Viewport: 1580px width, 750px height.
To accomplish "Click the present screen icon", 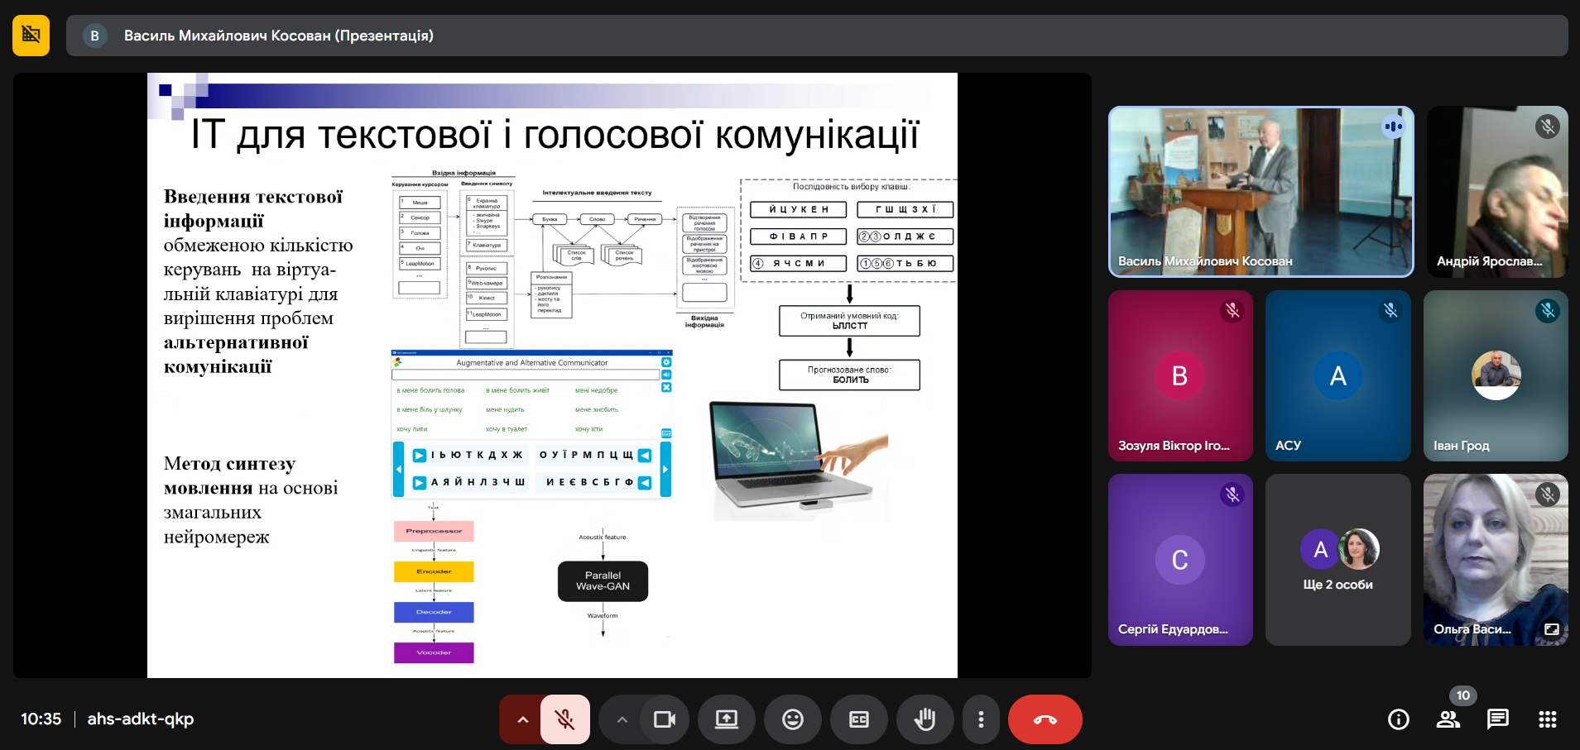I will 726,719.
